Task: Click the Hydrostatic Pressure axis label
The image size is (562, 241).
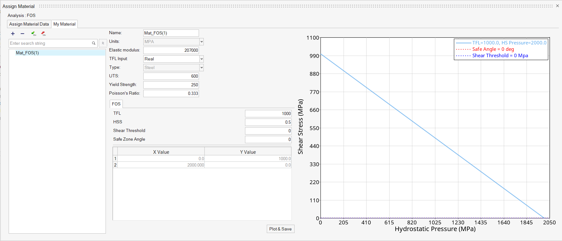Action: click(x=435, y=229)
